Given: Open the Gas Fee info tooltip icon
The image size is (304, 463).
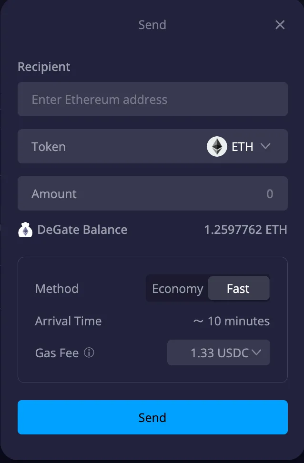Looking at the screenshot, I should [x=89, y=352].
